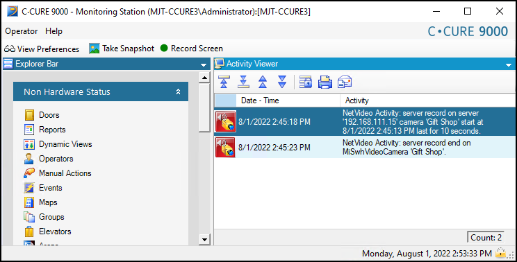Jump to first entry in Activity Viewer
Screen dimensions: 517x262
(x=224, y=82)
